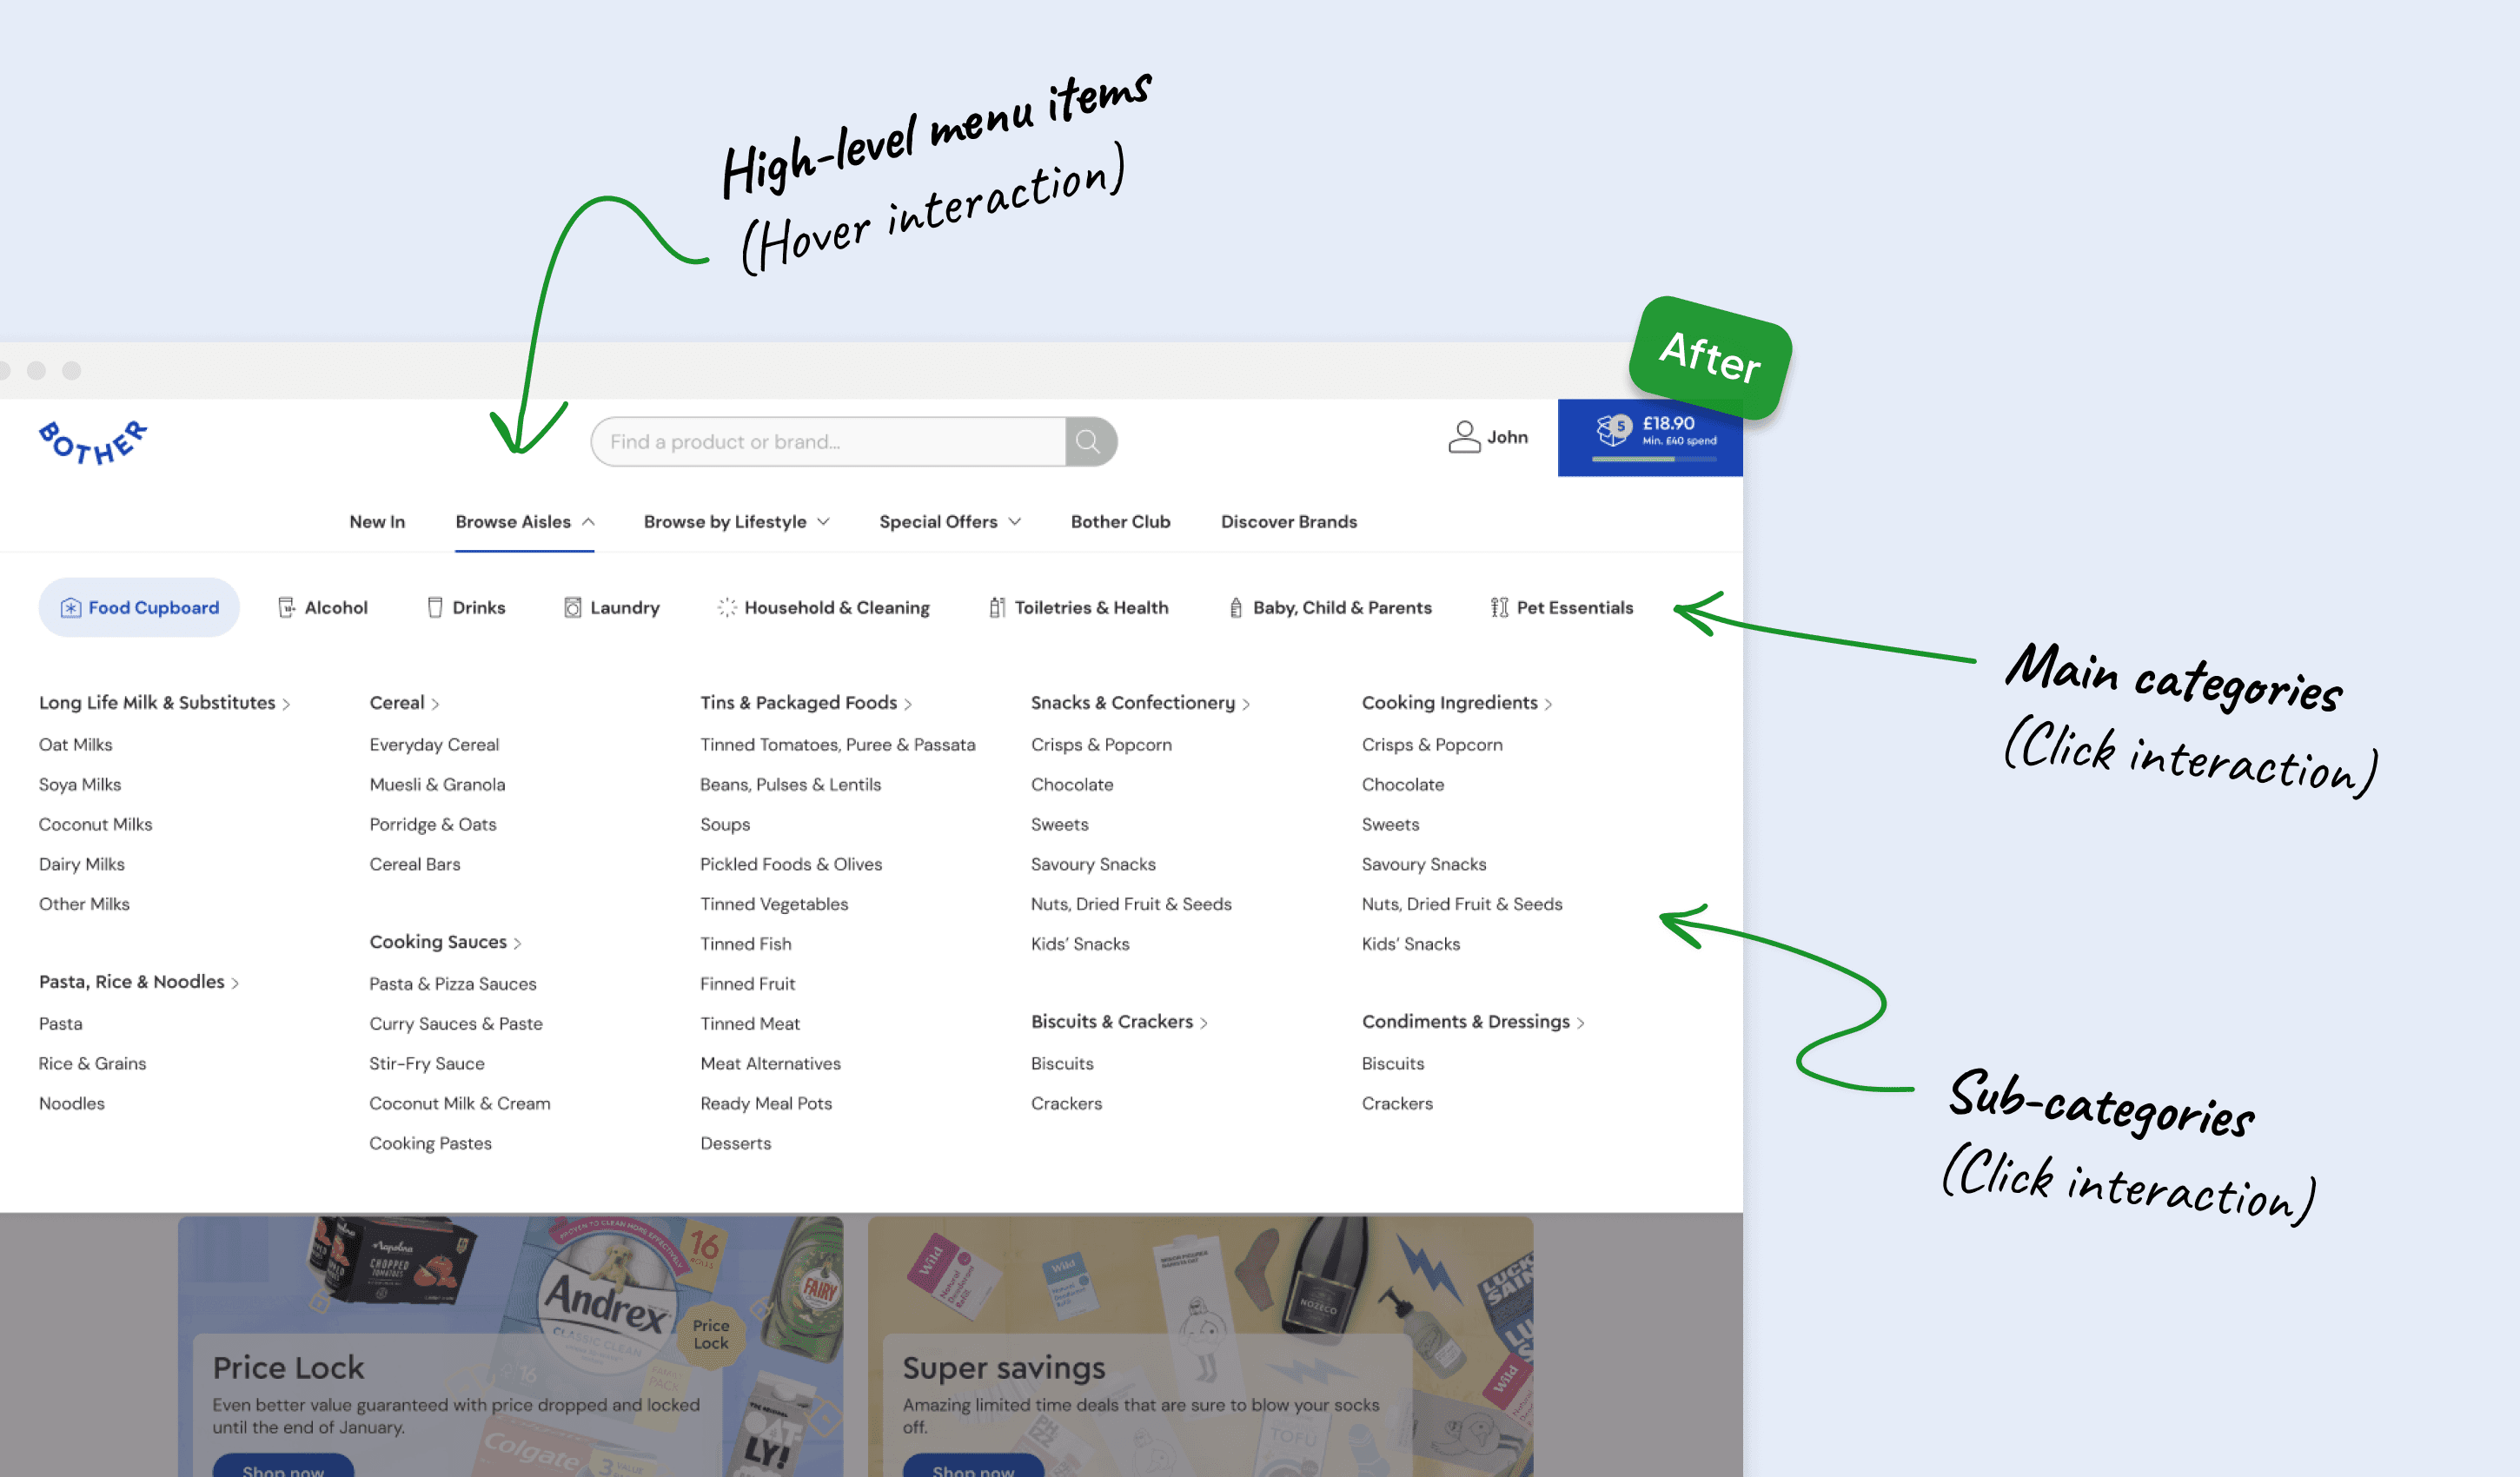
Task: Open the Meat Alternatives link
Action: (770, 1064)
